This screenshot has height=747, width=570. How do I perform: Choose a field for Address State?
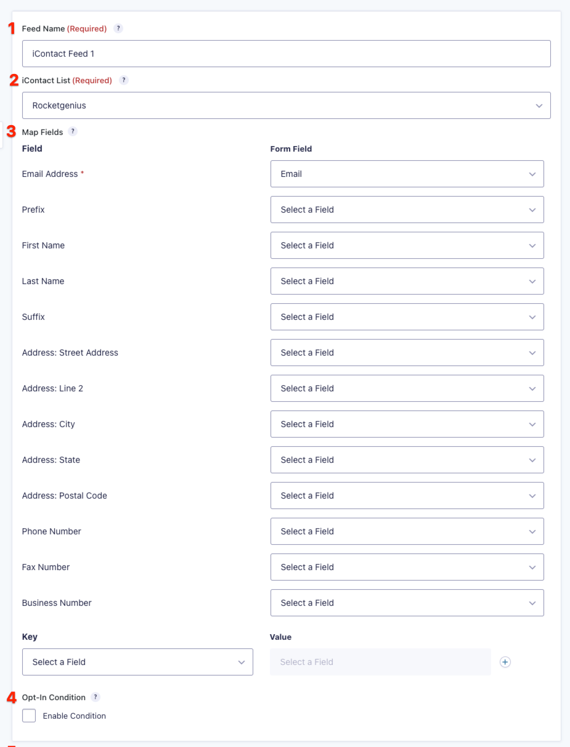pos(407,460)
